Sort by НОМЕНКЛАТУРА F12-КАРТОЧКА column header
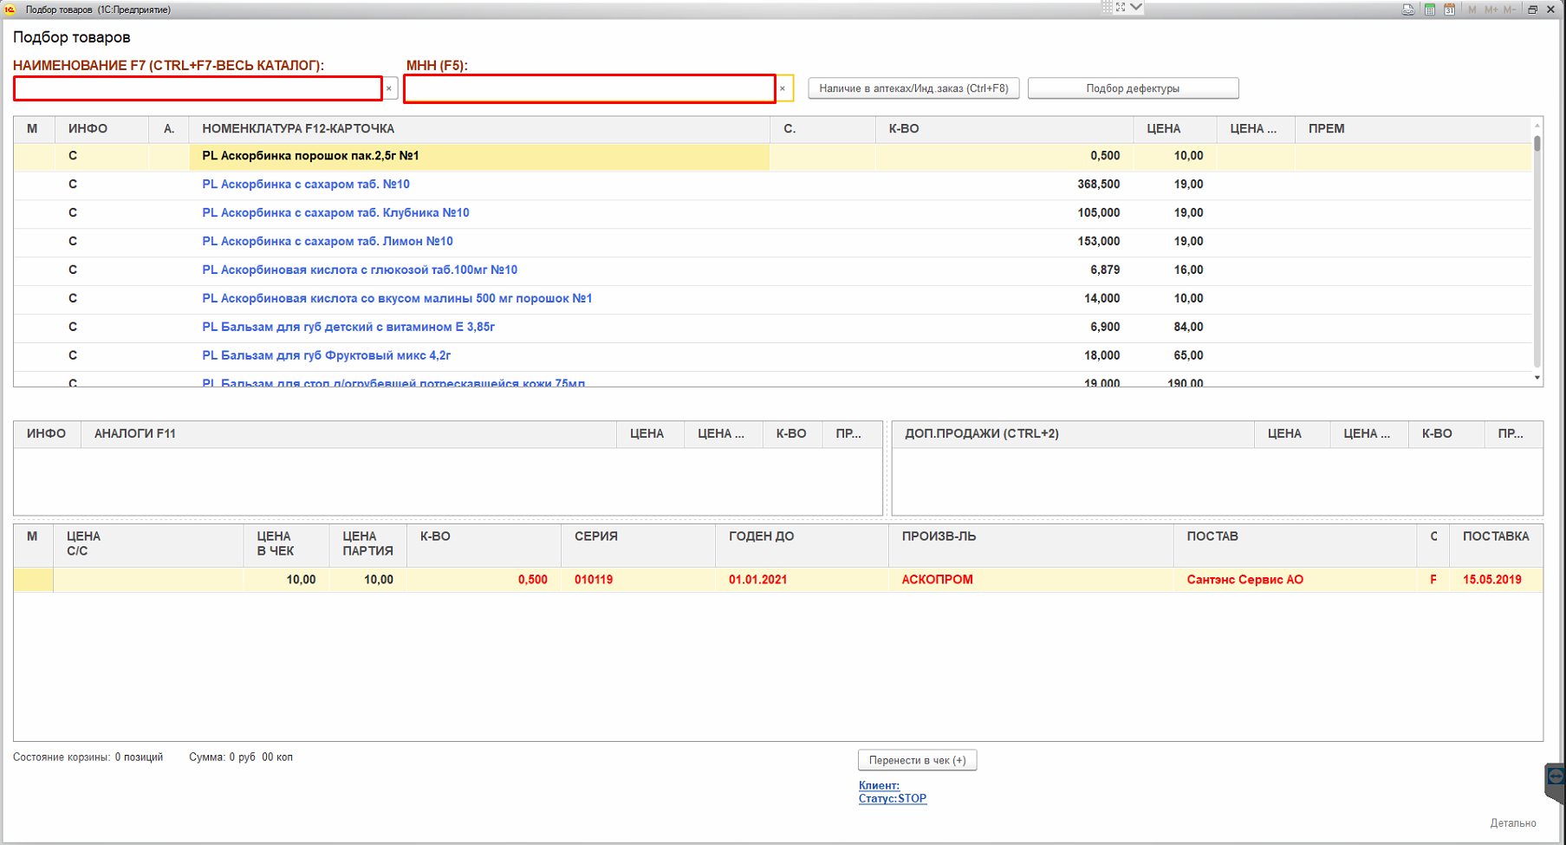 point(298,129)
